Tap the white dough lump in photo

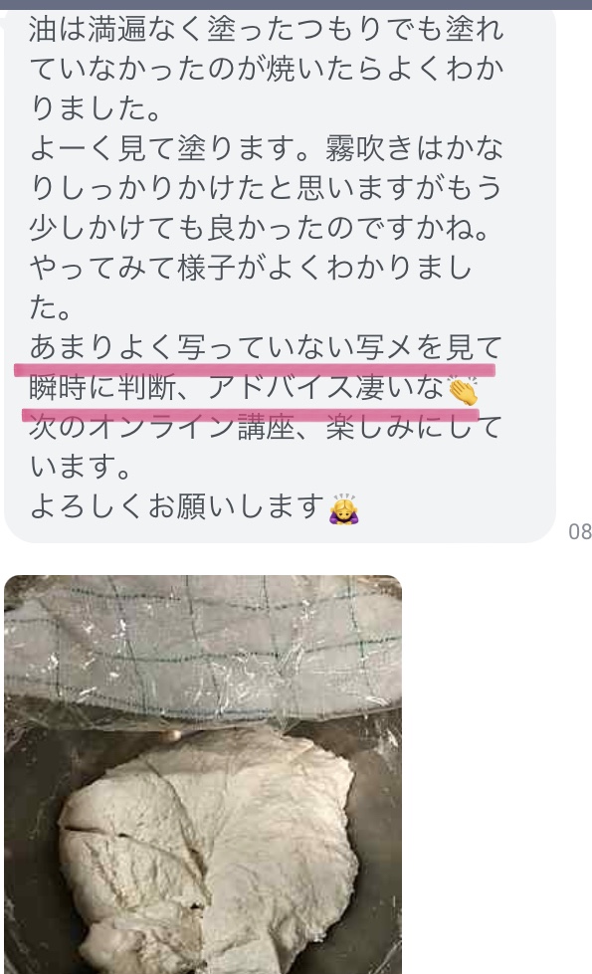(209, 851)
